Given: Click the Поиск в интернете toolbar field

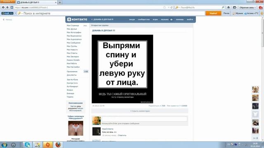Looking at the screenshot, I should (x=111, y=13).
